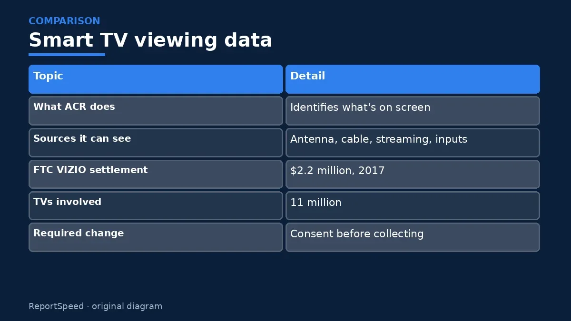Click the 'ReportSpeed · original diagram' footer text

tap(95, 306)
